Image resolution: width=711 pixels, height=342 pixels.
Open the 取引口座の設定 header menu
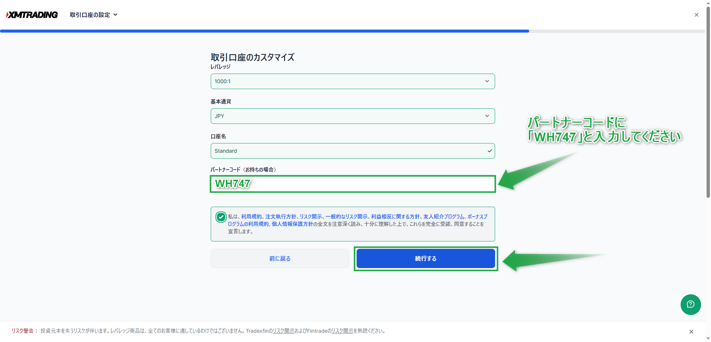point(93,15)
